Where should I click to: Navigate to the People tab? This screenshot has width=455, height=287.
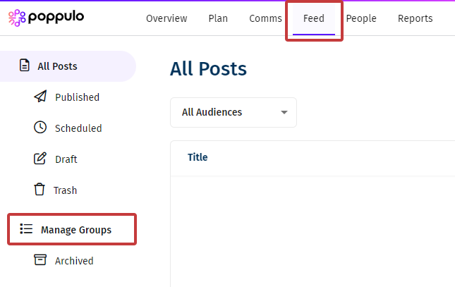point(361,18)
